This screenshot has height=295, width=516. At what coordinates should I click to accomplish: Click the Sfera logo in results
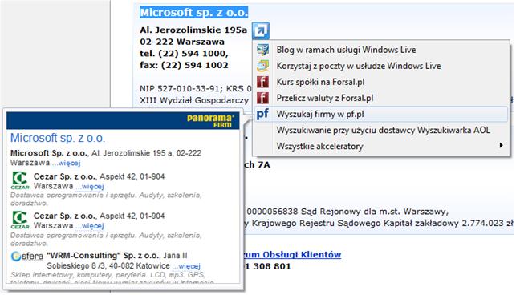coord(27,257)
